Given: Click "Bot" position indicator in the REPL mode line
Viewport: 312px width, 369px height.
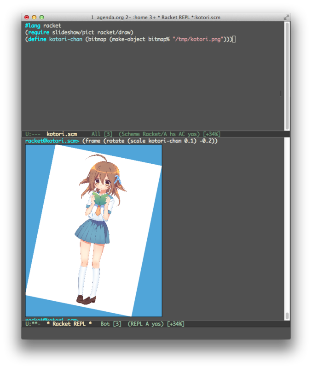Looking at the screenshot, I should point(105,324).
